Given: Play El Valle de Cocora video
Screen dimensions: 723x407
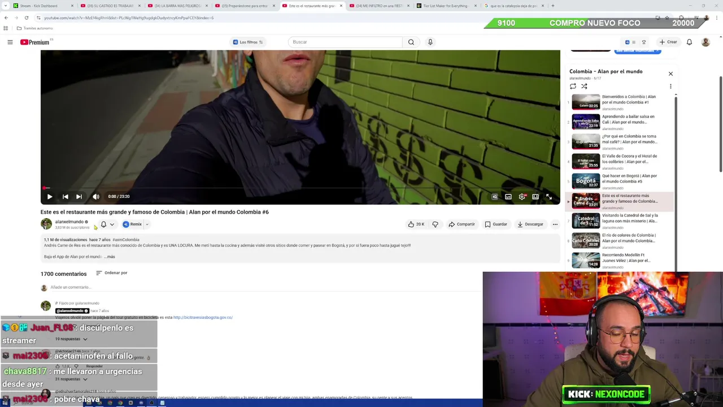Looking at the screenshot, I should (x=620, y=162).
